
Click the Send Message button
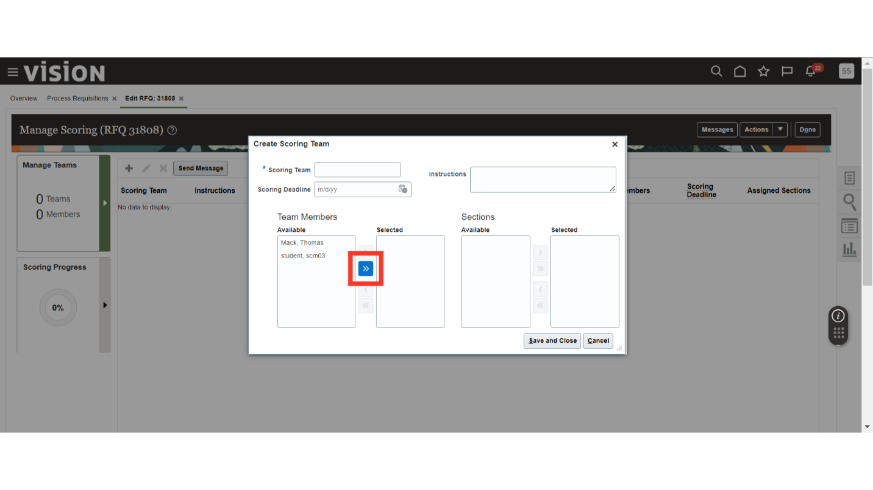201,168
